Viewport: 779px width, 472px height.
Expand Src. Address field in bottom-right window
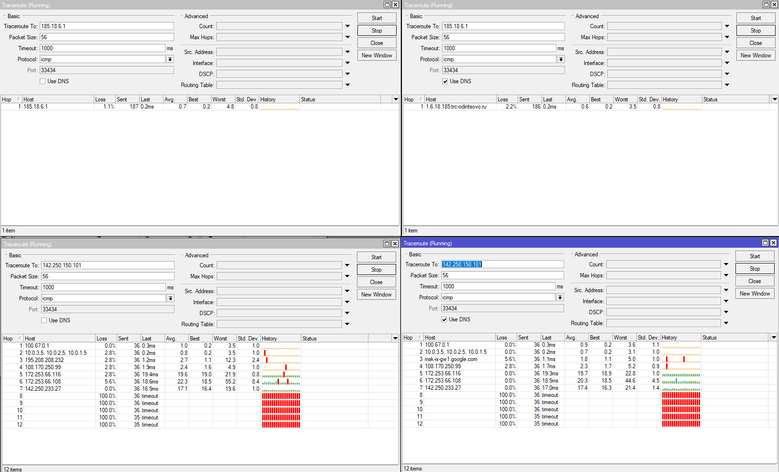click(726, 290)
